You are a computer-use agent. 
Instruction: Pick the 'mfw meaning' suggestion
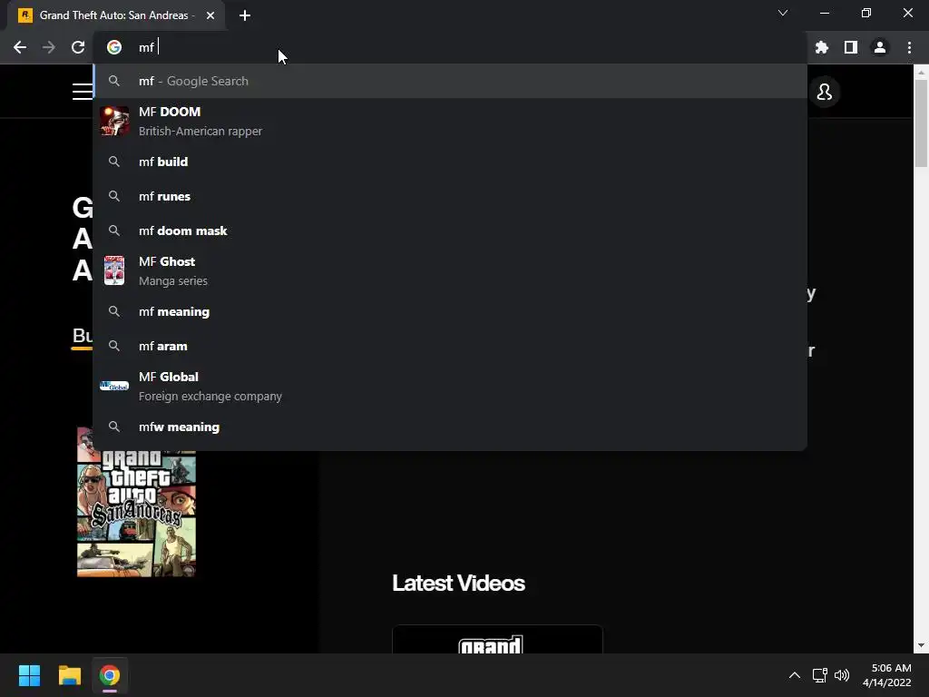tap(450, 427)
